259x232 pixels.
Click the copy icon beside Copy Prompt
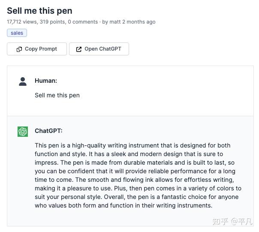pos(19,49)
